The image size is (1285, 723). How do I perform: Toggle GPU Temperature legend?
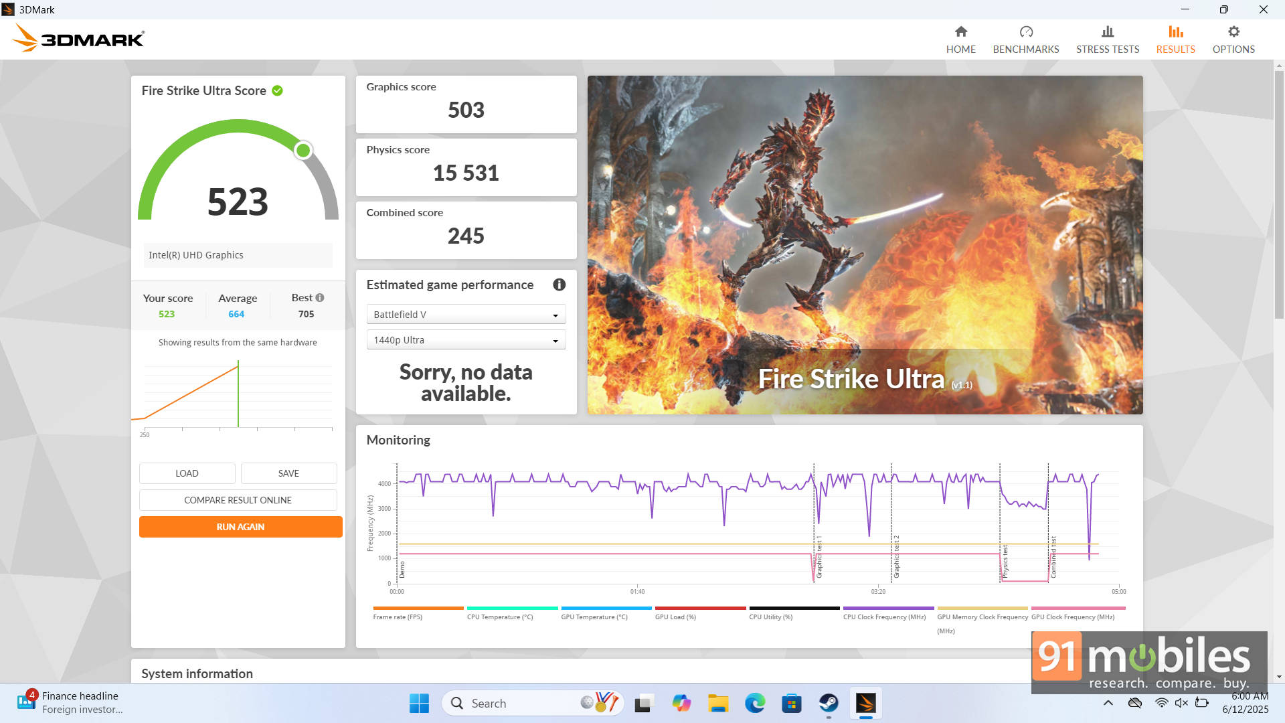point(606,613)
